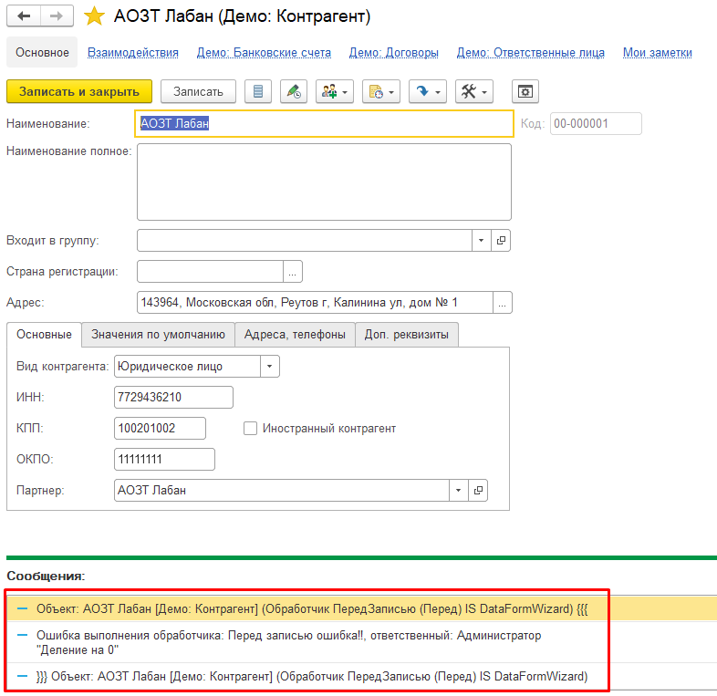Go forward with the right arrow button
Screen dimensions: 717x696
57,16
